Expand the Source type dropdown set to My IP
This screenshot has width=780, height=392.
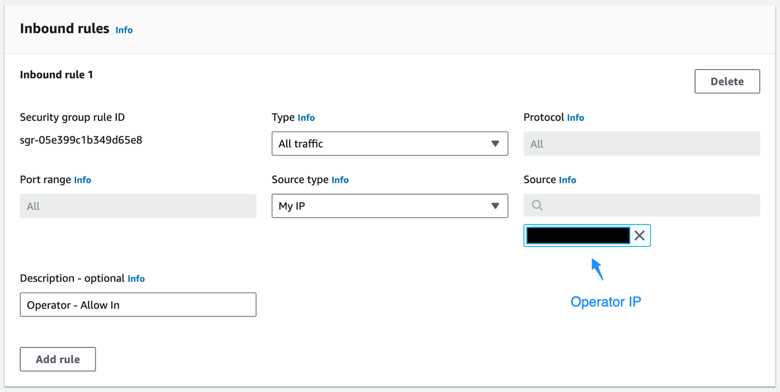(x=389, y=206)
